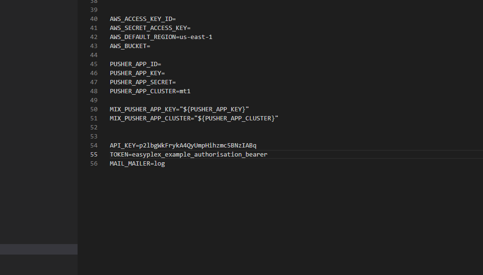The width and height of the screenshot is (483, 275).
Task: Click line number 56 in gutter
Action: point(93,164)
